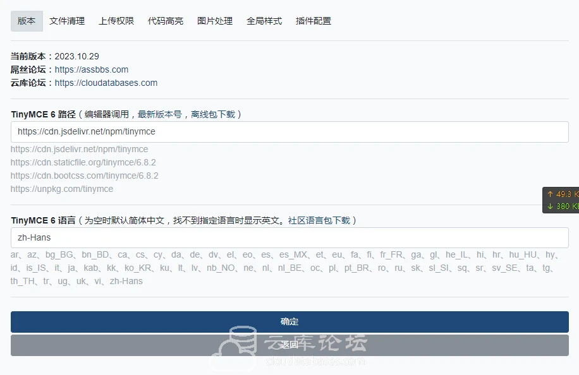Click the bg_BG language code
Screen dimensions: 579x375
click(x=59, y=255)
